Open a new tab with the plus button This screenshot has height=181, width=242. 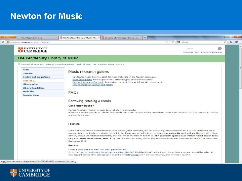[145, 38]
